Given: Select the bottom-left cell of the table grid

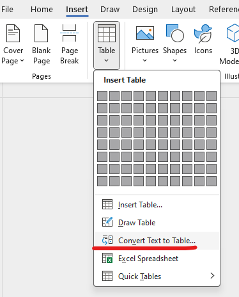Looking at the screenshot, I should point(102,181).
